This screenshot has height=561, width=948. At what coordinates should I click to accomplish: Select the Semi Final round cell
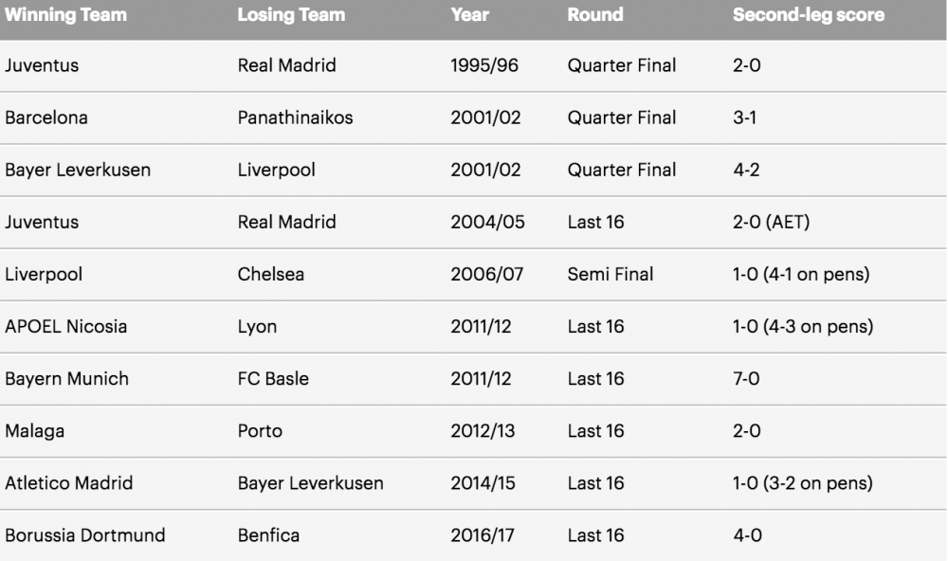tap(611, 275)
